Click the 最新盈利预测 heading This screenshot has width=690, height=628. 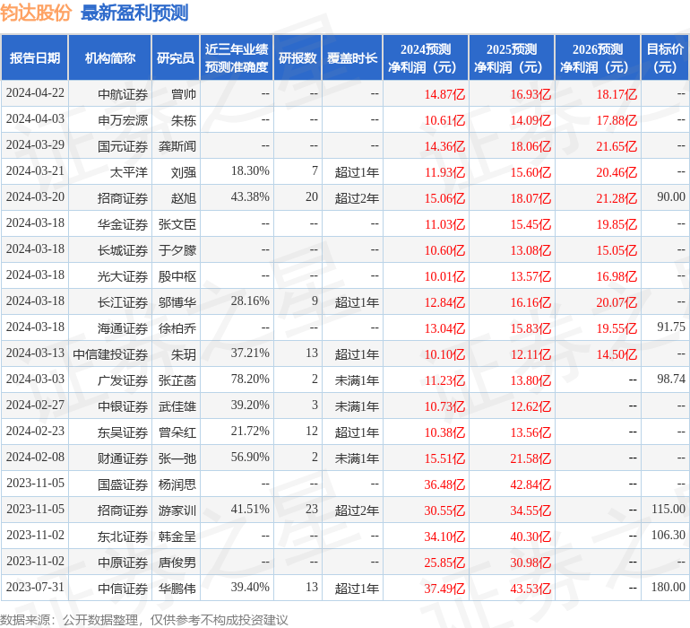pos(134,13)
